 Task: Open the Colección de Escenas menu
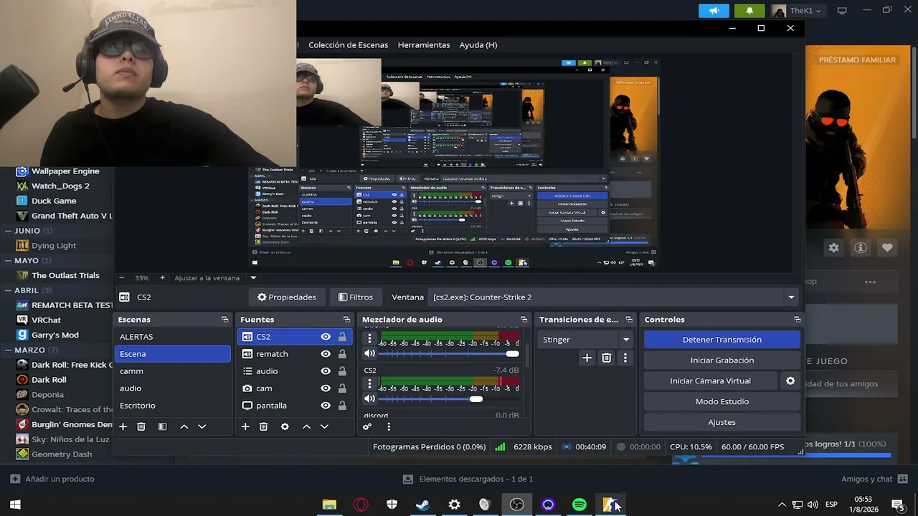click(x=348, y=44)
